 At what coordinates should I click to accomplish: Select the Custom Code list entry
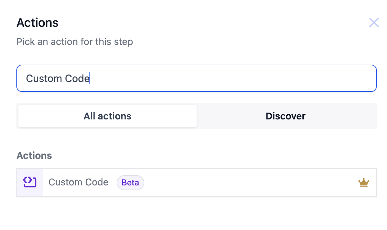[196, 182]
